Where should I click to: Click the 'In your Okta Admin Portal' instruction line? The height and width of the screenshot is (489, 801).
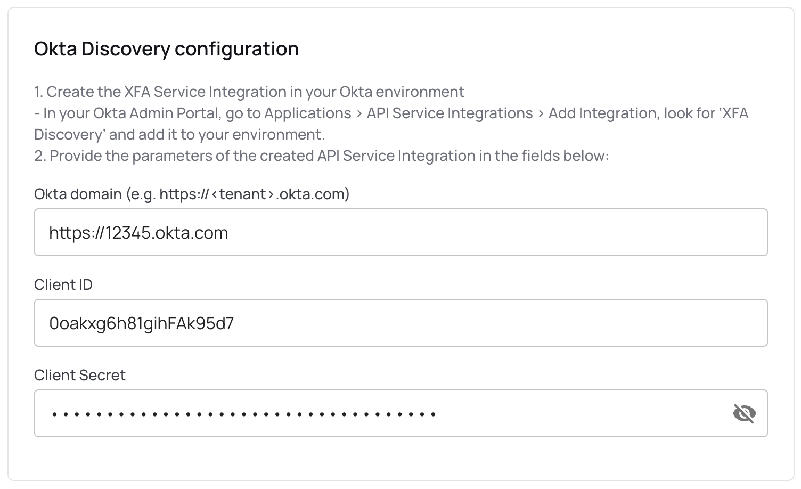tap(391, 124)
